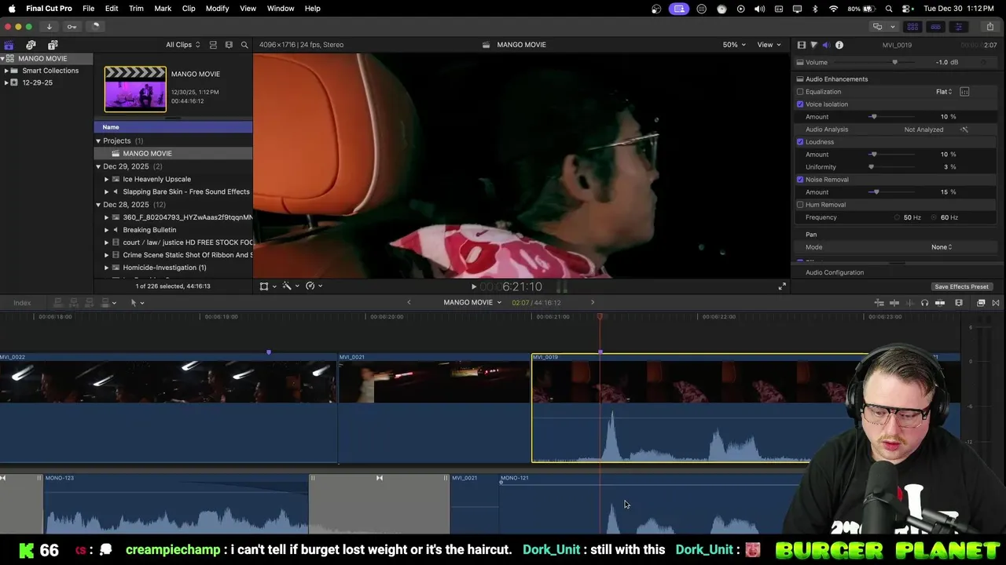Expand Smart Collections in the sidebar
Screen dimensions: 1006x565
tap(6, 71)
